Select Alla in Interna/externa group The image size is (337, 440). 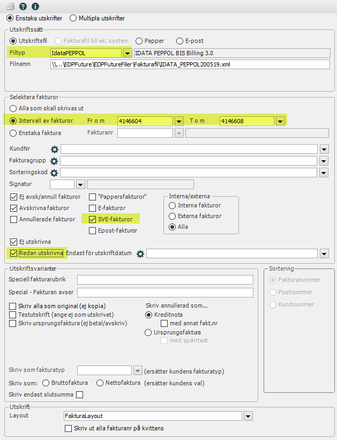coord(173,227)
